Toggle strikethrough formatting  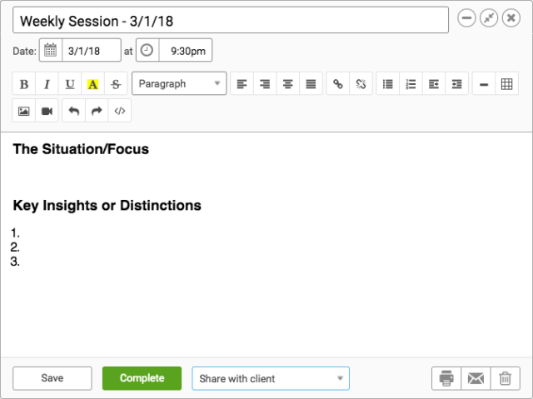click(x=116, y=83)
